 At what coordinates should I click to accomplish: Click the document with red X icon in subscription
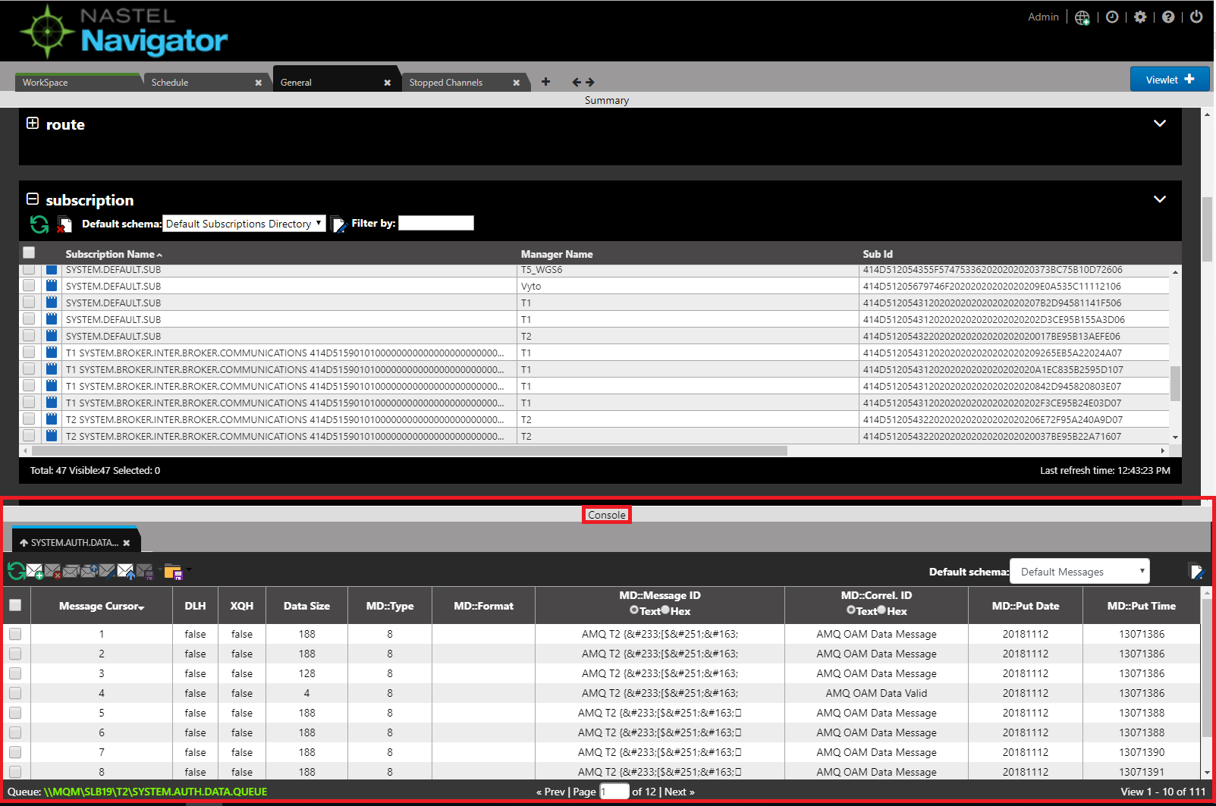pyautogui.click(x=64, y=224)
